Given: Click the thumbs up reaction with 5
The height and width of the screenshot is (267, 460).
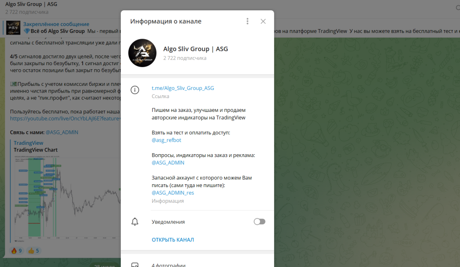Looking at the screenshot, I should point(33,250).
